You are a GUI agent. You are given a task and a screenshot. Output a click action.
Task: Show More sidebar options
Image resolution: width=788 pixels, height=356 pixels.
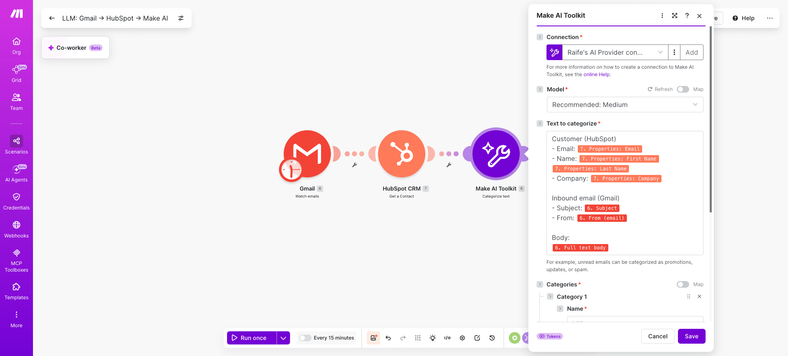(16, 319)
